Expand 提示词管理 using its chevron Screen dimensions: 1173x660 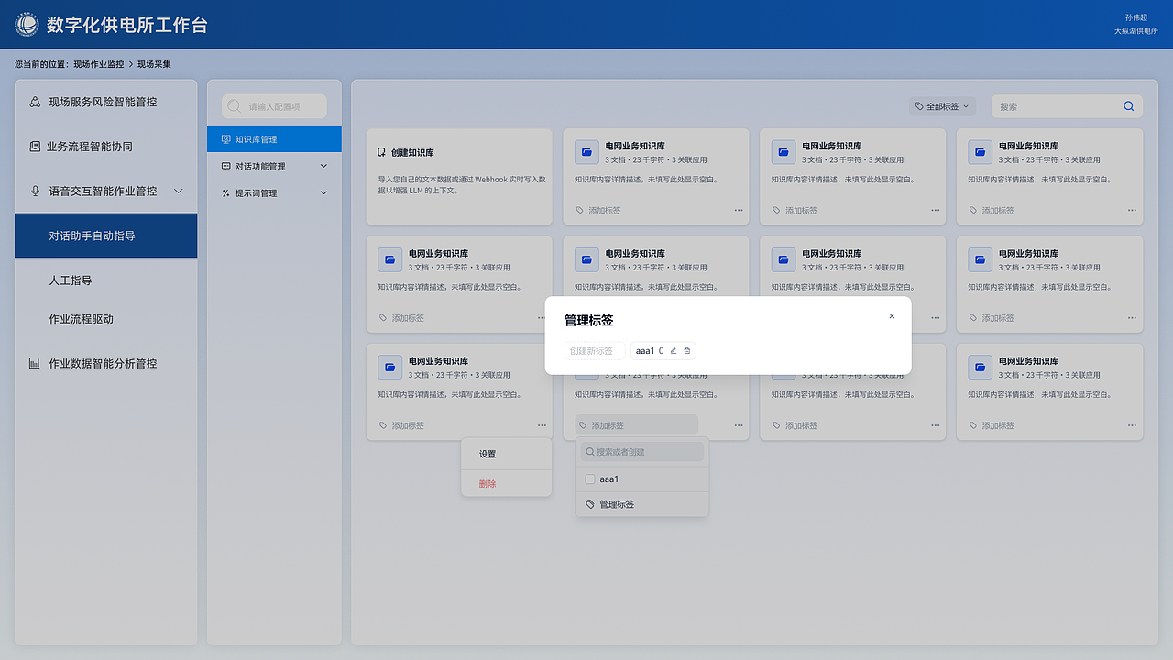coord(323,193)
